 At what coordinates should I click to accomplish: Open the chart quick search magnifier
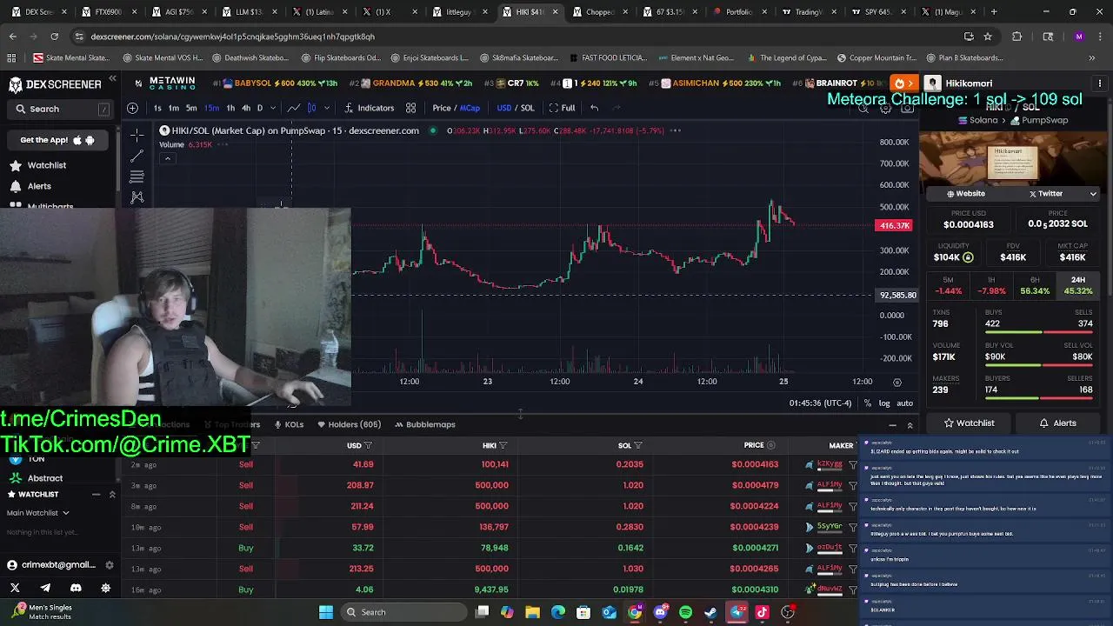click(x=863, y=109)
